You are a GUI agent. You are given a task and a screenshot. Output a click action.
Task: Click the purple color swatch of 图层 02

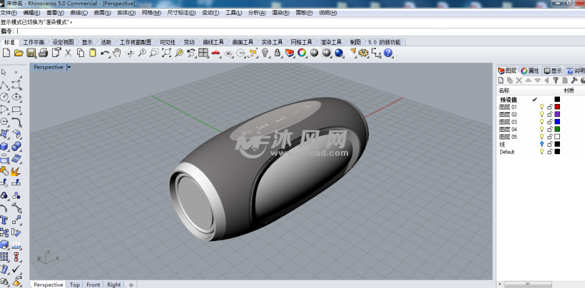point(557,114)
